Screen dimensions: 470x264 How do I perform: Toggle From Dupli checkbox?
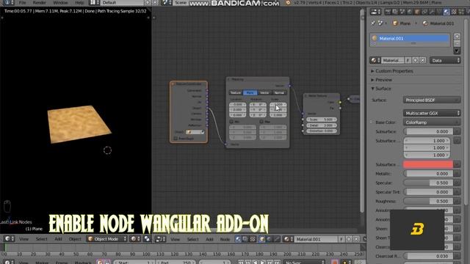(176, 139)
